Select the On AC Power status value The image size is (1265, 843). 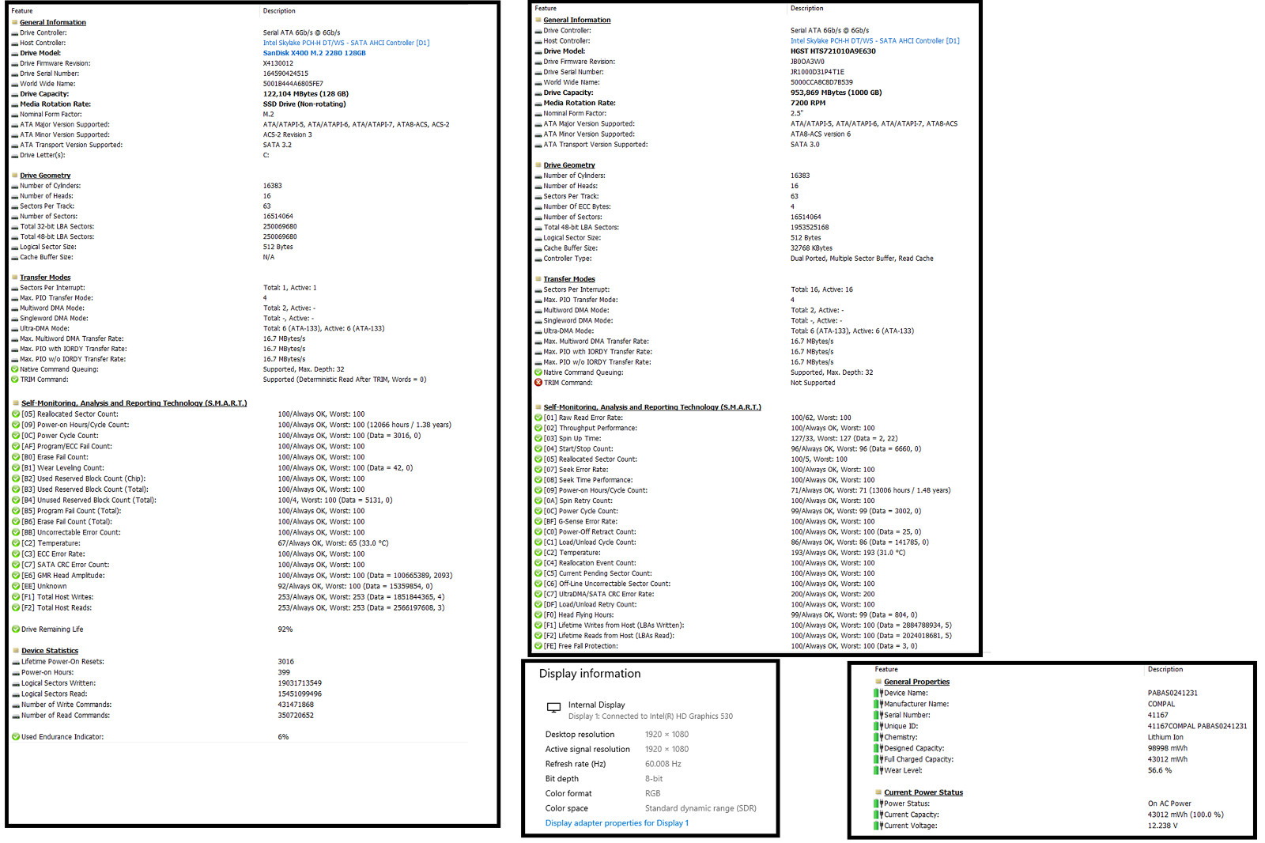[x=1169, y=803]
